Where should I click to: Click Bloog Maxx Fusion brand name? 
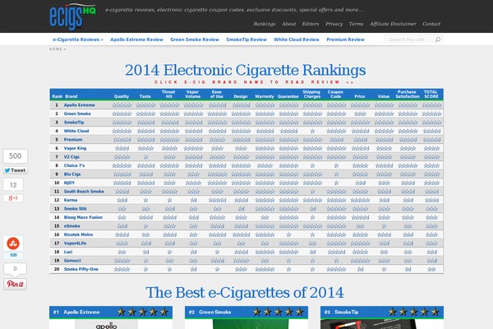(x=83, y=217)
